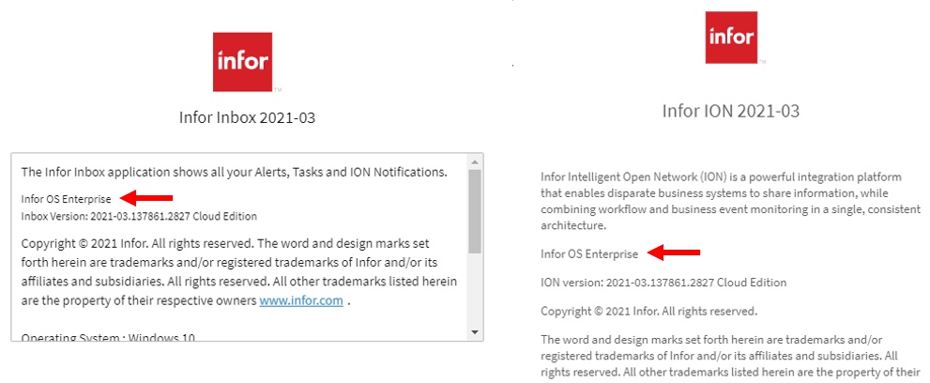Click the scrollbar down arrow in Inbox panel
The image size is (930, 383).
(x=475, y=331)
